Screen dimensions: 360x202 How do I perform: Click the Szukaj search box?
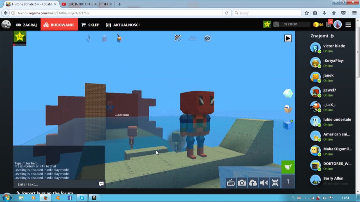[267, 13]
